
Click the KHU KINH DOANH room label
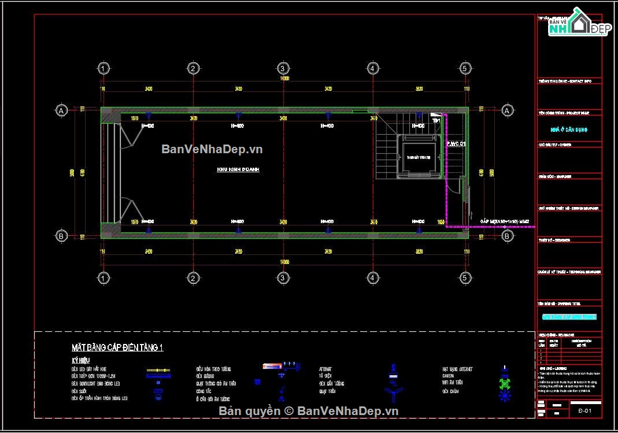(x=238, y=169)
